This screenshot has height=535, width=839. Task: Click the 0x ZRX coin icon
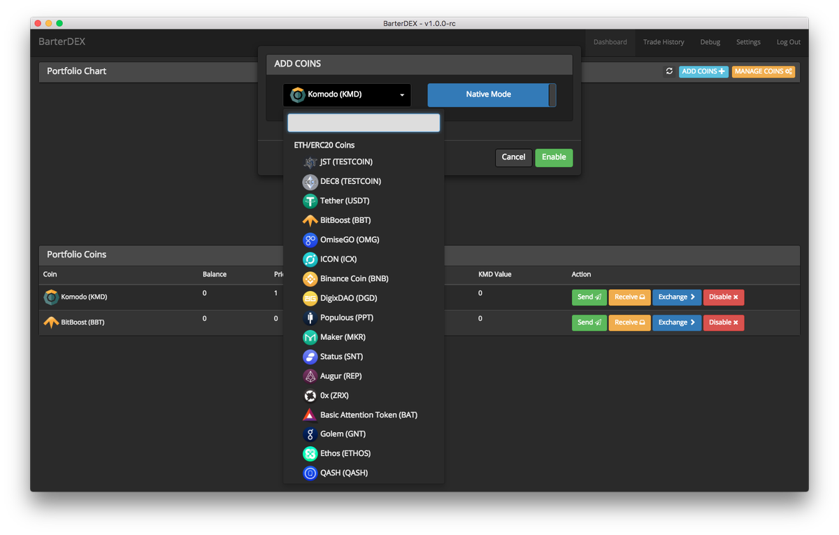tap(310, 396)
